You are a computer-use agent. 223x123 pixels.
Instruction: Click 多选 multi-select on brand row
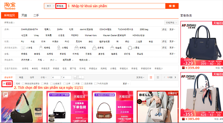coord(164,29)
